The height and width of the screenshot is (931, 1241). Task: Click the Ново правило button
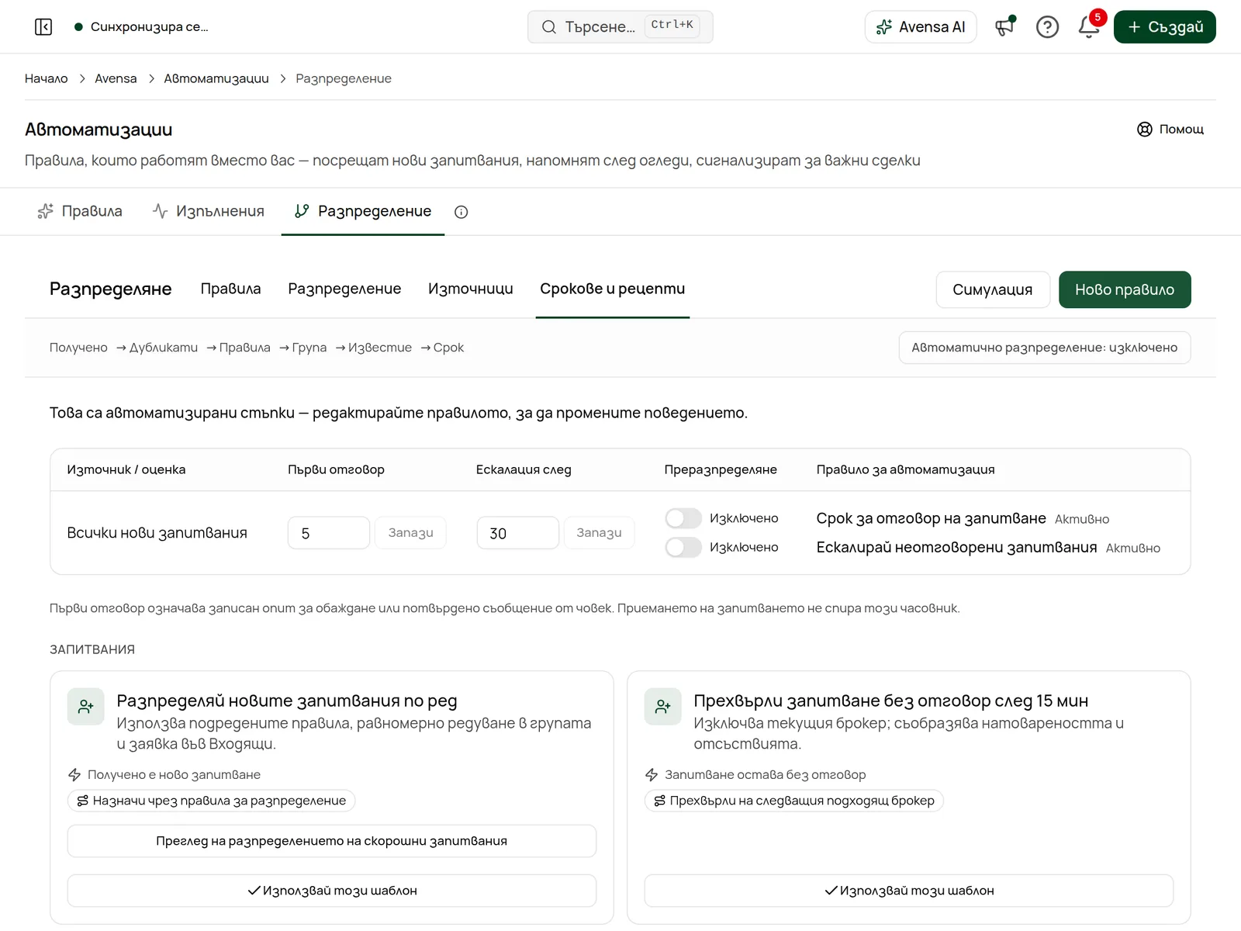[1125, 289]
